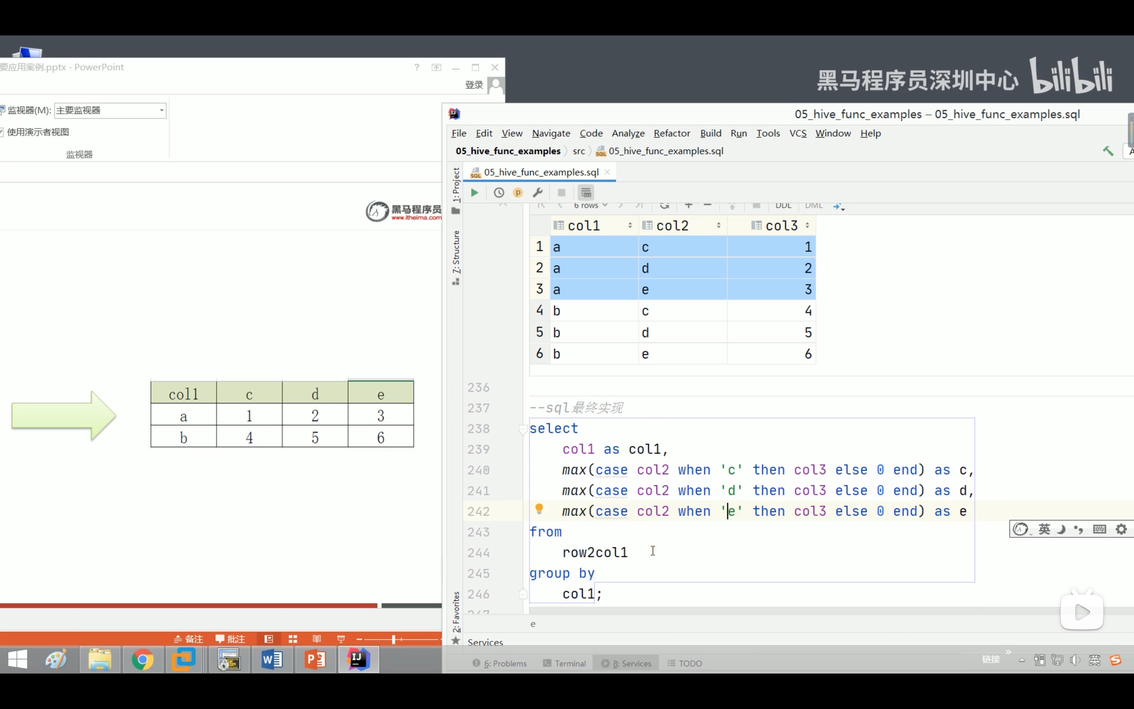
Task: Click the intention lightbulb on line 242
Action: [539, 509]
